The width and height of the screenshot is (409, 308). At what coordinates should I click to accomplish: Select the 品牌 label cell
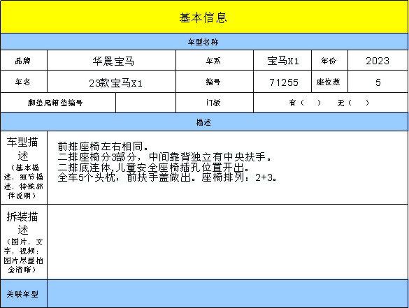(24, 61)
